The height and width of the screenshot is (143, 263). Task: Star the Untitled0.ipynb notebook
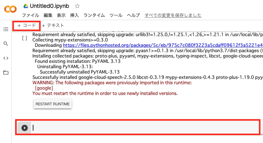77,6
